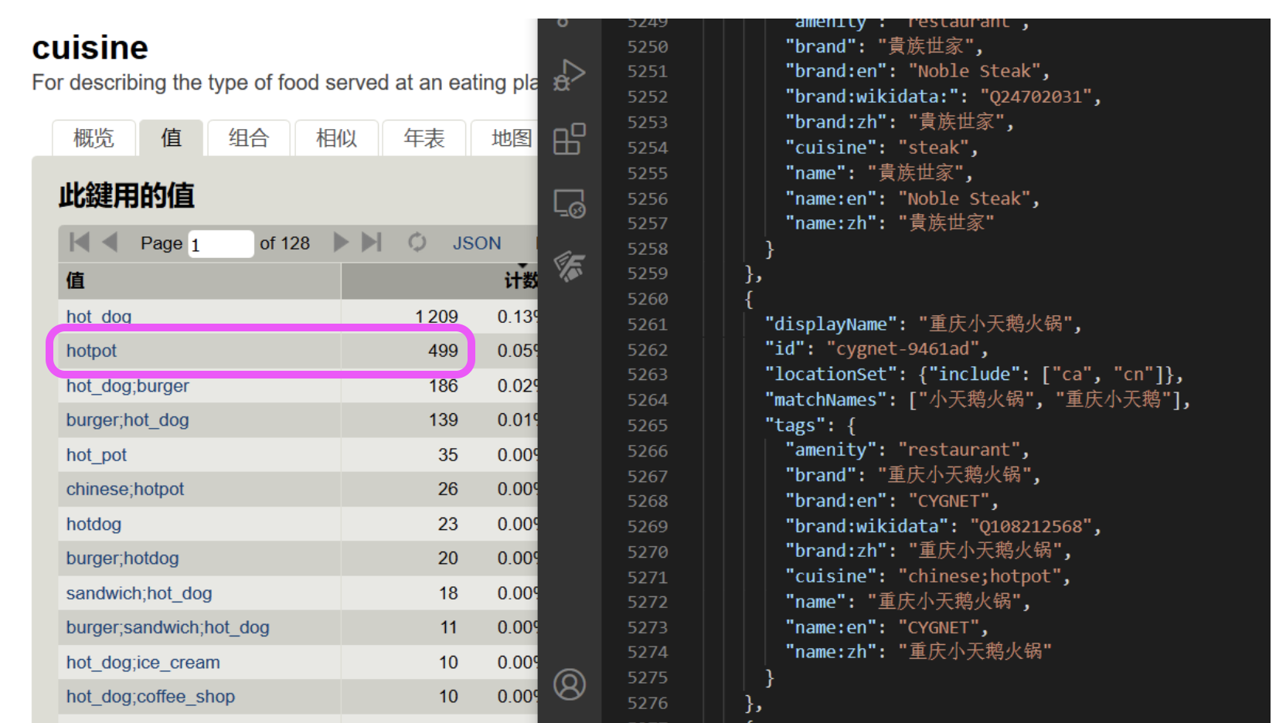Viewport: 1286px width, 723px height.
Task: Open the Extensions view in VS Code
Action: pyautogui.click(x=570, y=140)
